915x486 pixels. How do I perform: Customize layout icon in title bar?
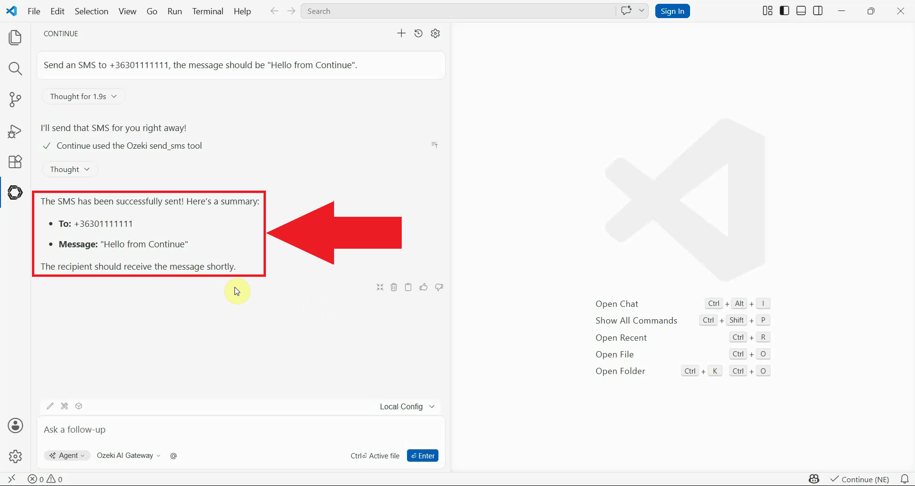click(x=767, y=11)
